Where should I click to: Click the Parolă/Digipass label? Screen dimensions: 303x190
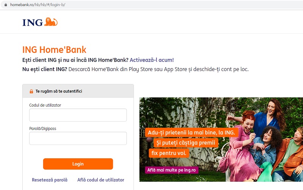tap(43, 128)
